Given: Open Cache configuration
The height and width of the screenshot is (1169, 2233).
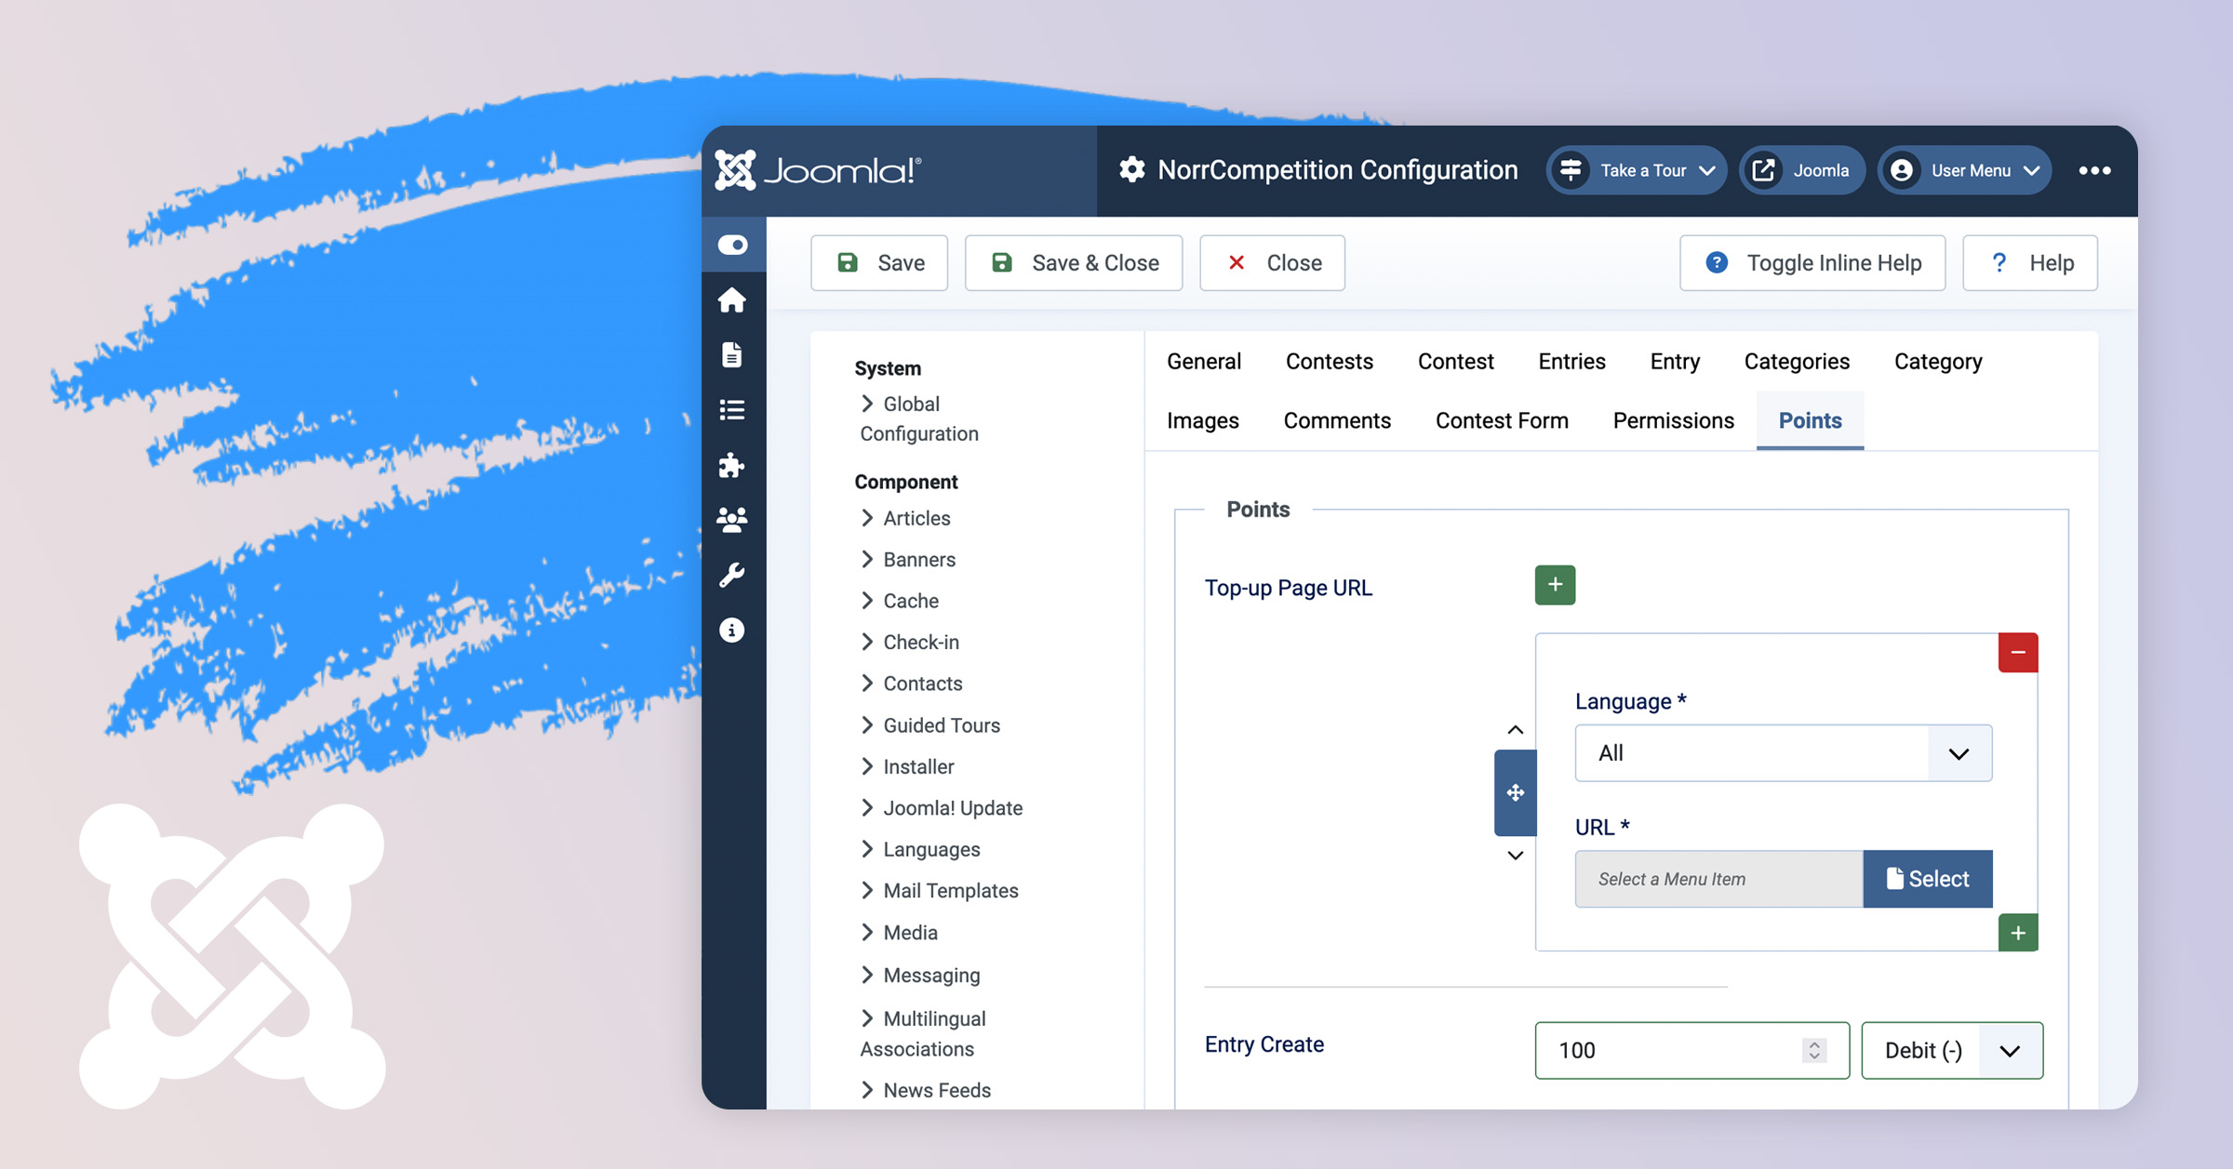Looking at the screenshot, I should tap(901, 602).
